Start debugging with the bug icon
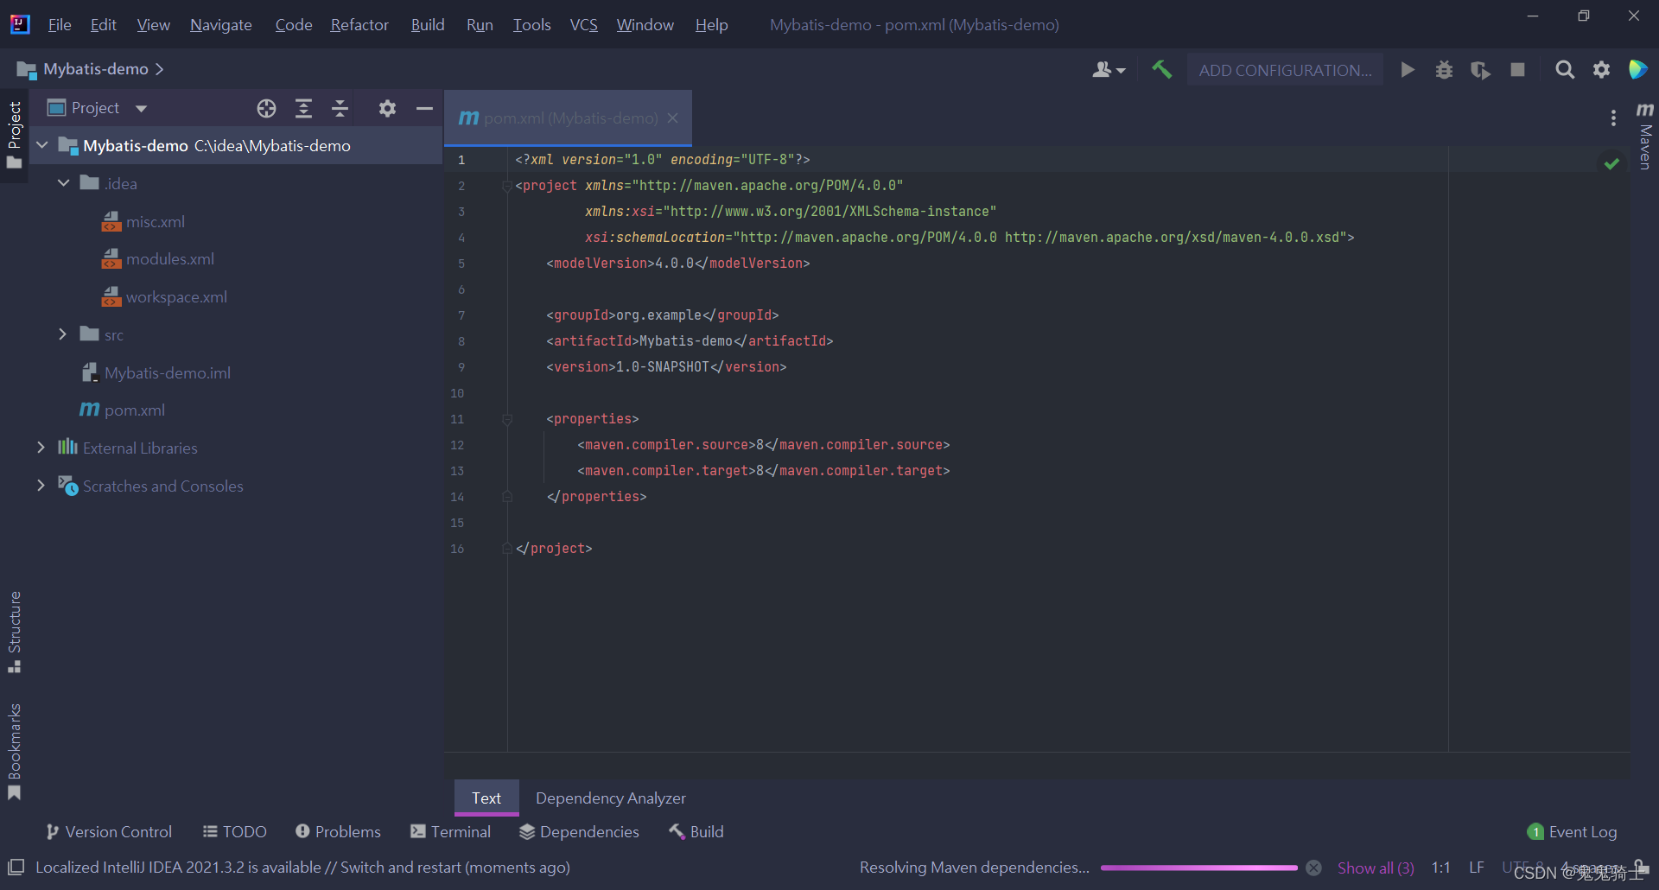The image size is (1659, 890). 1444,70
